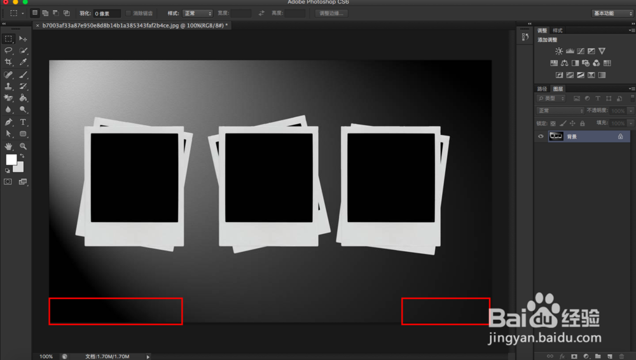Open the tool preset picker arrow
This screenshot has height=360, width=636.
pyautogui.click(x=23, y=13)
